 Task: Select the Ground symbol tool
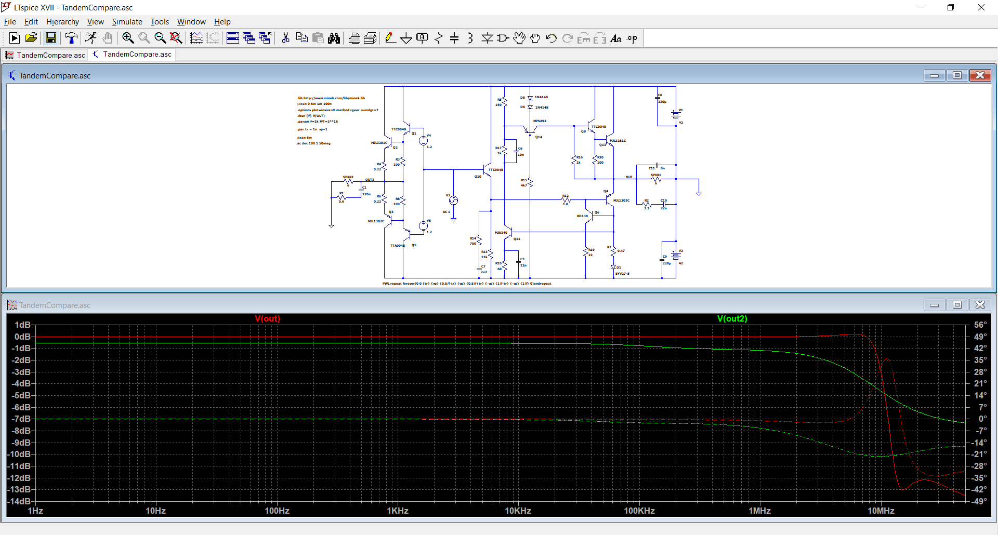pyautogui.click(x=406, y=38)
